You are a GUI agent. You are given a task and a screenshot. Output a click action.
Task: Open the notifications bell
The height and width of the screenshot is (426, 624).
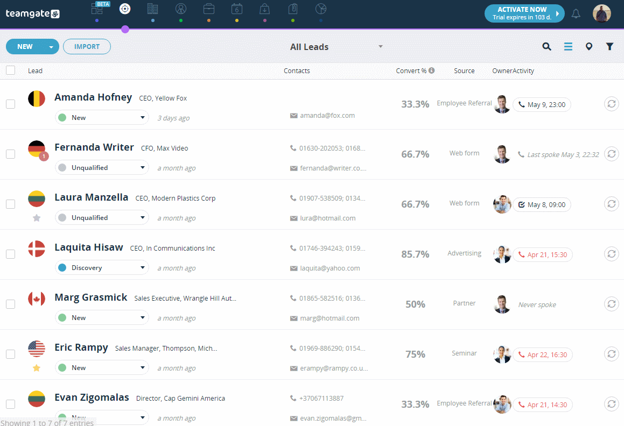576,14
